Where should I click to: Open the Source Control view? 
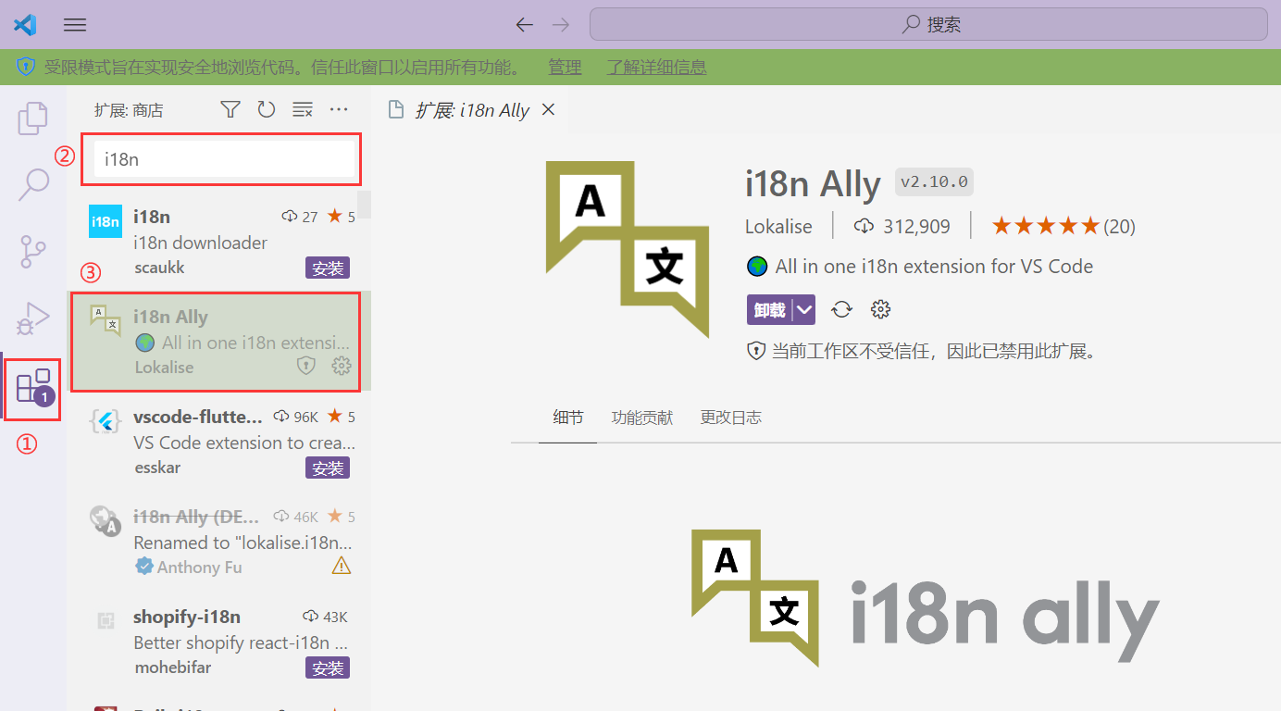click(33, 252)
